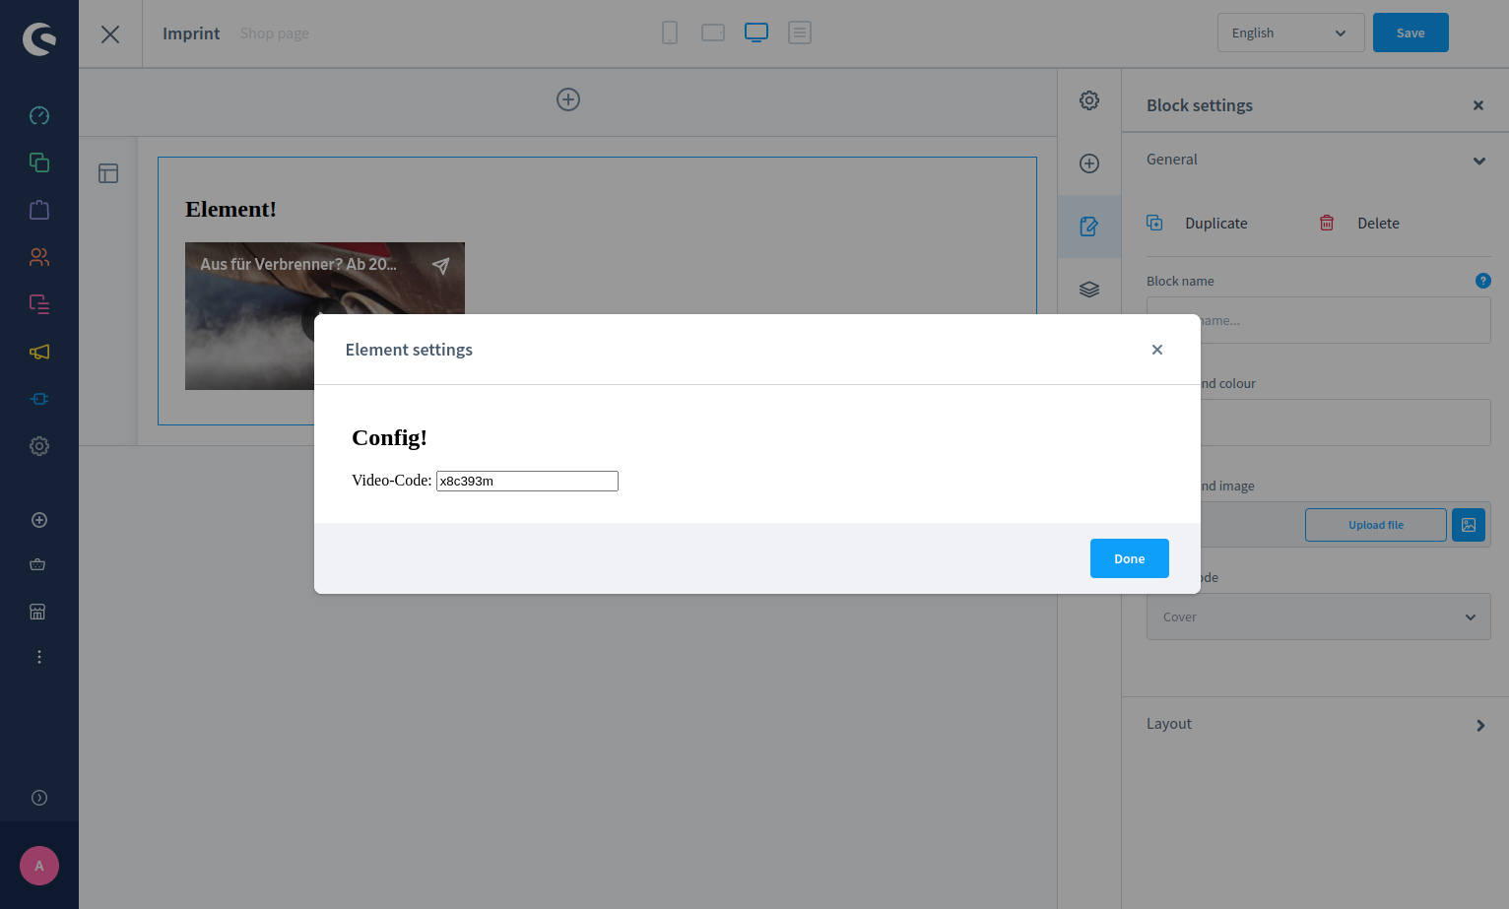Image resolution: width=1509 pixels, height=909 pixels.
Task: Toggle the form view preview mode
Action: [800, 32]
